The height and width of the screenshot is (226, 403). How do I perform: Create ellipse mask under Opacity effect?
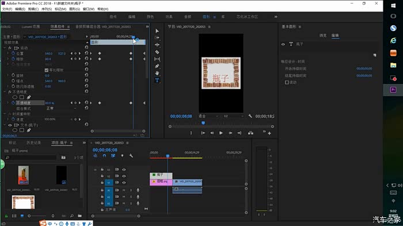[x=15, y=97]
